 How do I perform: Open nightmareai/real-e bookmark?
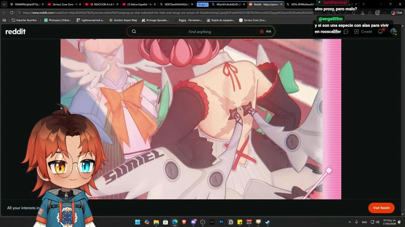pyautogui.click(x=90, y=20)
